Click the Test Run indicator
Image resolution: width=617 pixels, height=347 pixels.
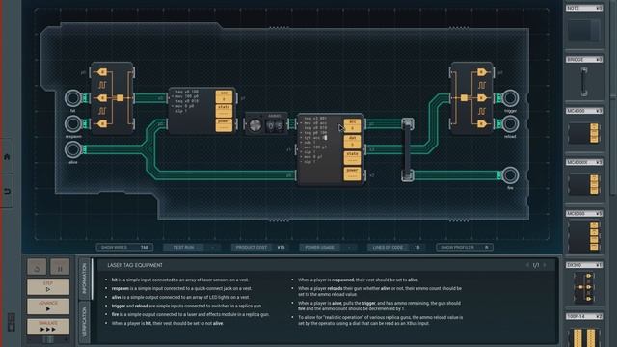[193, 248]
